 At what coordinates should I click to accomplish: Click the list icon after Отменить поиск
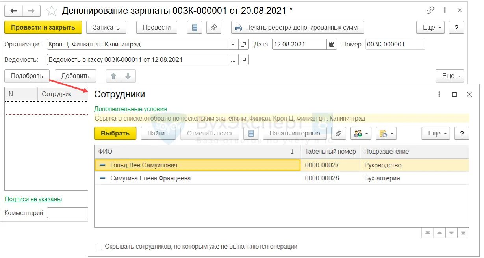click(251, 134)
